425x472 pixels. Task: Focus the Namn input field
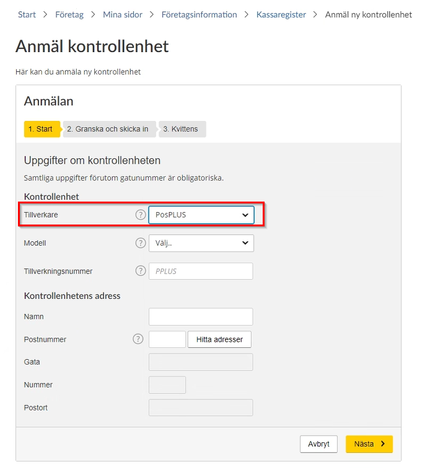tap(201, 317)
